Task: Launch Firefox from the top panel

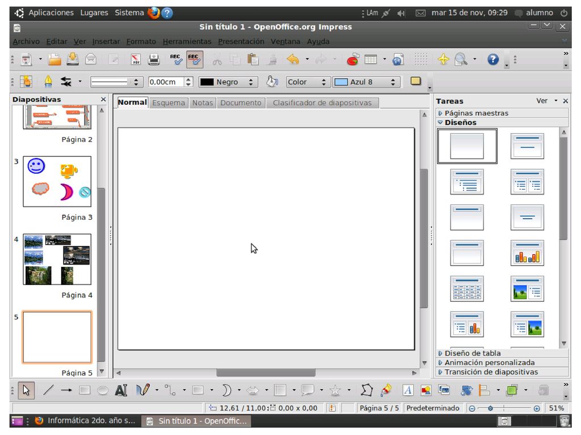Action: (x=153, y=13)
